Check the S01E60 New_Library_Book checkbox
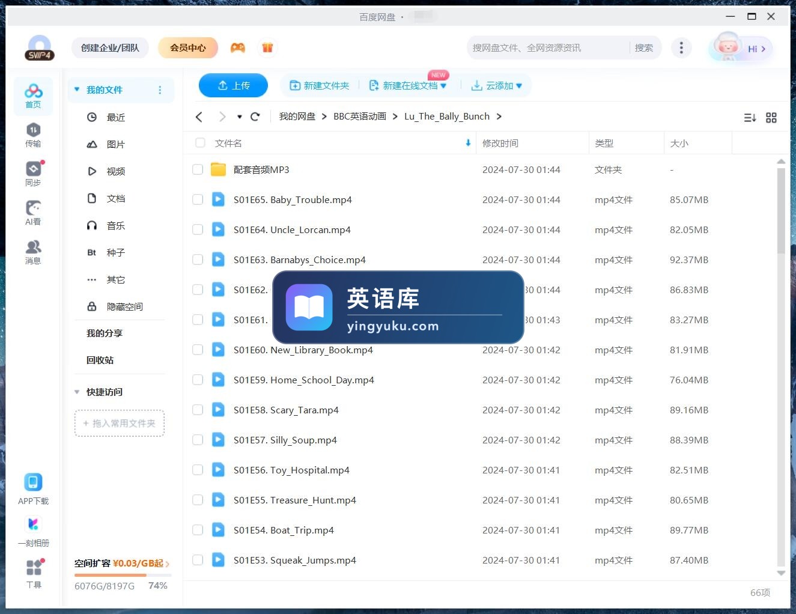This screenshot has width=796, height=614. pyautogui.click(x=198, y=350)
